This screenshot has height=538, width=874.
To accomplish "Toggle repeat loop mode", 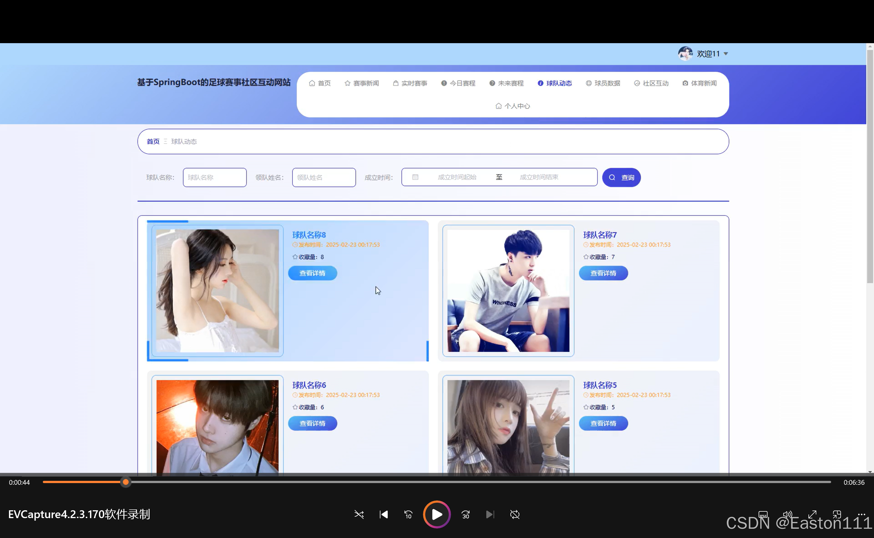I will (514, 514).
